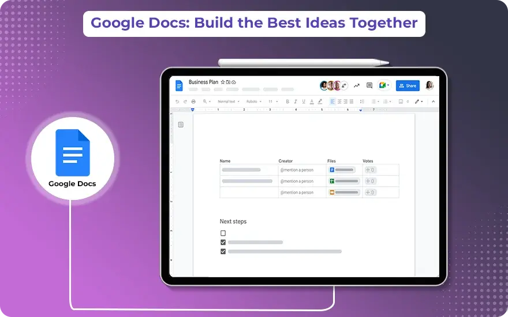Toggle underline formatting
508x317 pixels.
click(x=304, y=101)
